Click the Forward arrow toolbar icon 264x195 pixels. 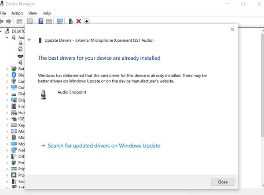[9, 22]
